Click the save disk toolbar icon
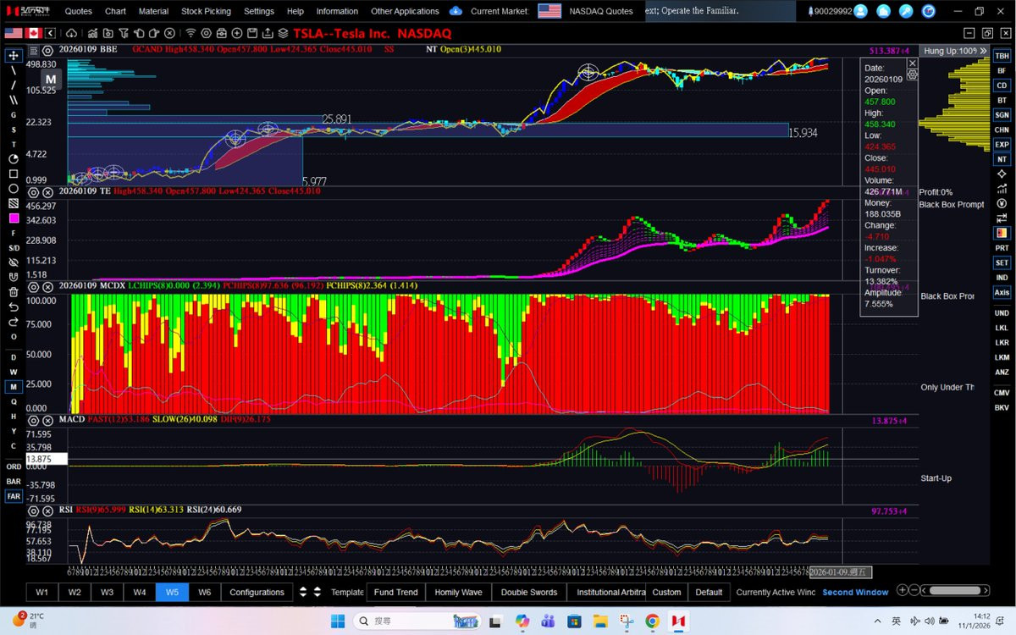 [252, 33]
